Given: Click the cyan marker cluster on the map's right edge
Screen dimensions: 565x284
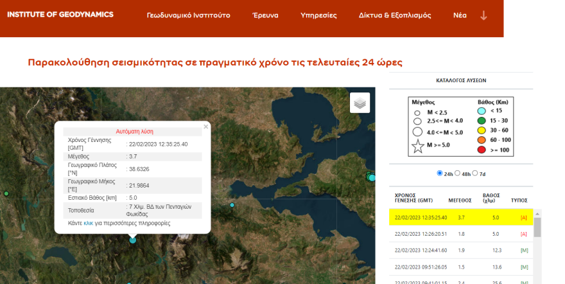Looking at the screenshot, I should (371, 177).
